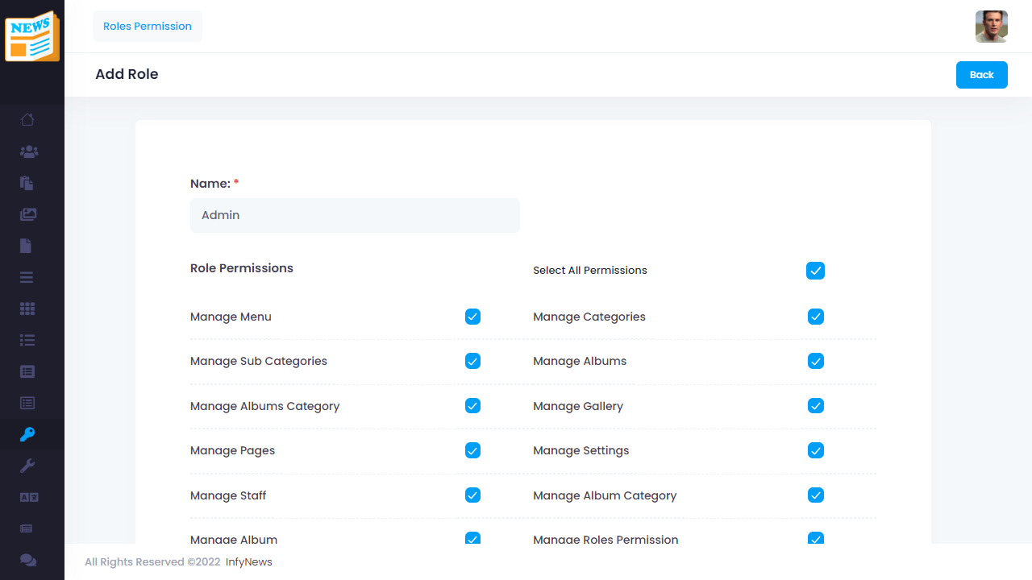Uncheck the Manage Categories checkbox
1032x580 pixels.
coord(816,317)
